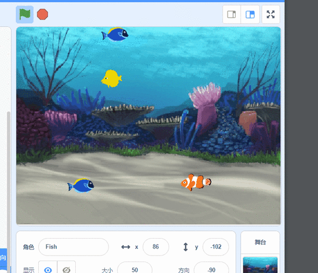Select the blue fish near top edge

click(x=115, y=34)
